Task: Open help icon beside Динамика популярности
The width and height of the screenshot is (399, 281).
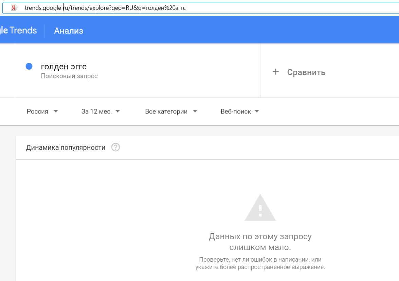Action: click(x=115, y=147)
